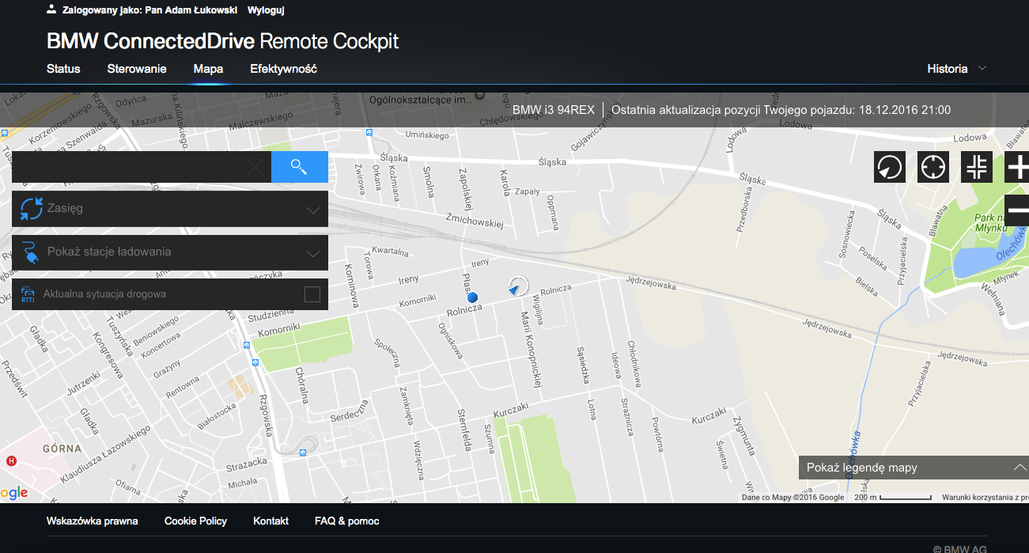1029x553 pixels.
Task: Click the Chóralna street label
Action: click(x=301, y=385)
